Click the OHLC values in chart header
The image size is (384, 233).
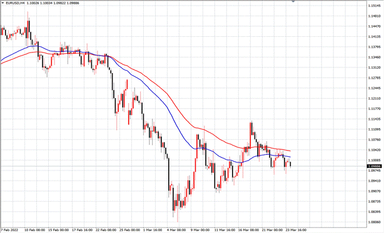[x=53, y=3]
